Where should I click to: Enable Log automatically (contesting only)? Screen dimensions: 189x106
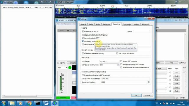click(x=83, y=35)
